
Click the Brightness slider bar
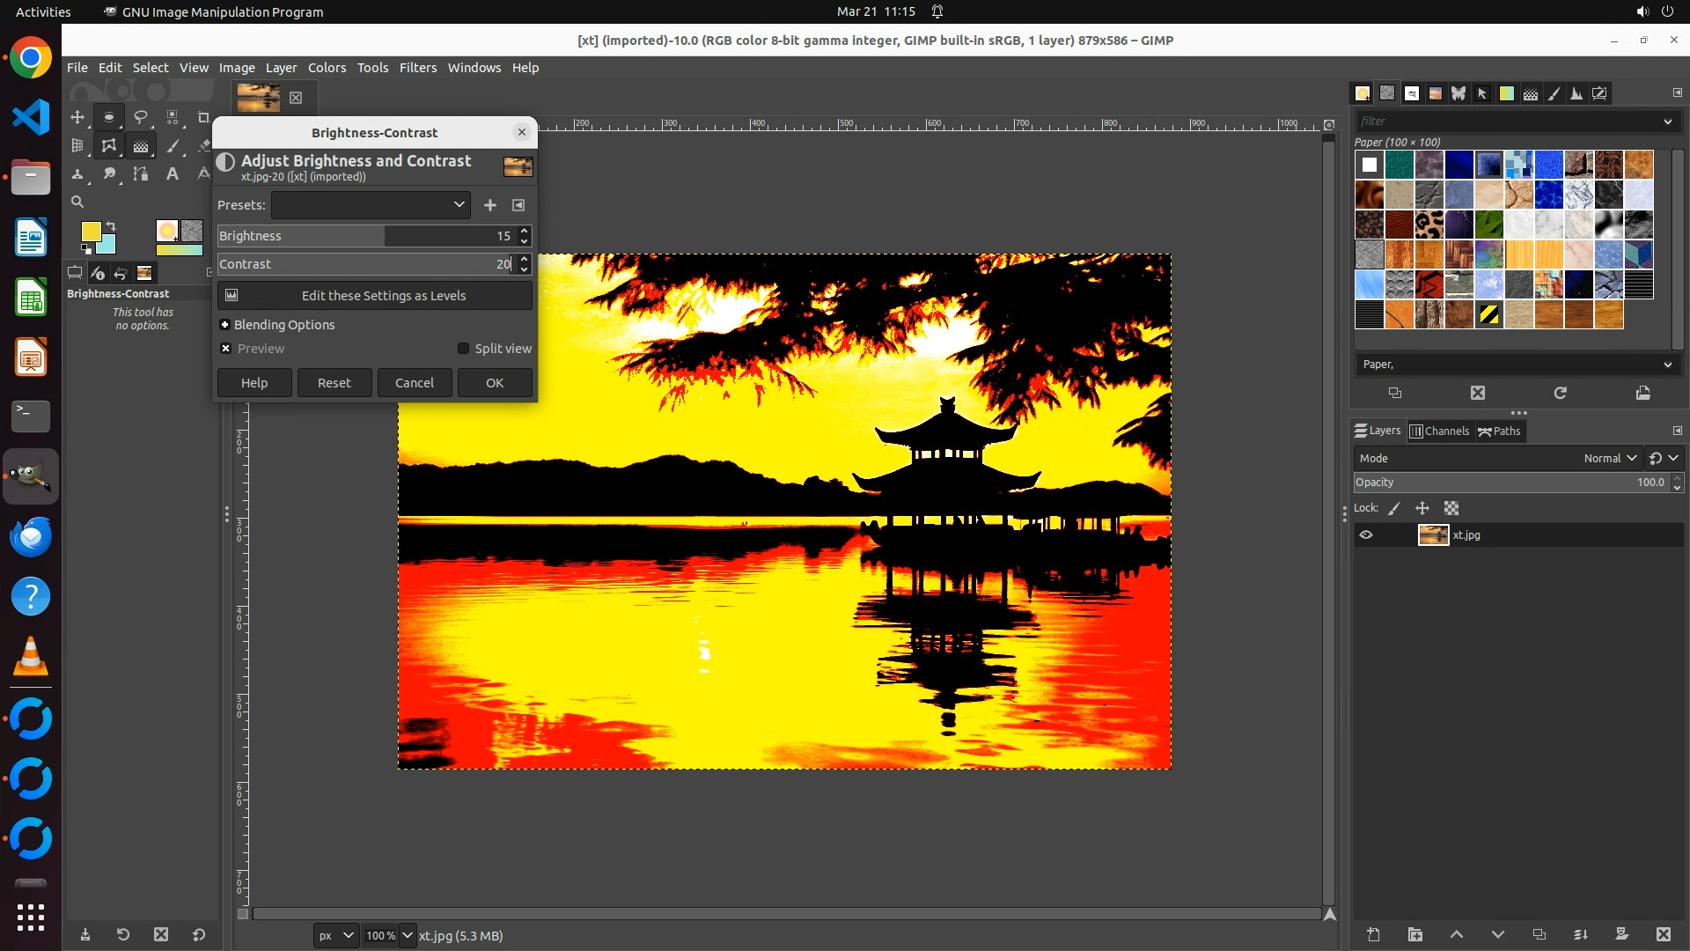(x=352, y=236)
